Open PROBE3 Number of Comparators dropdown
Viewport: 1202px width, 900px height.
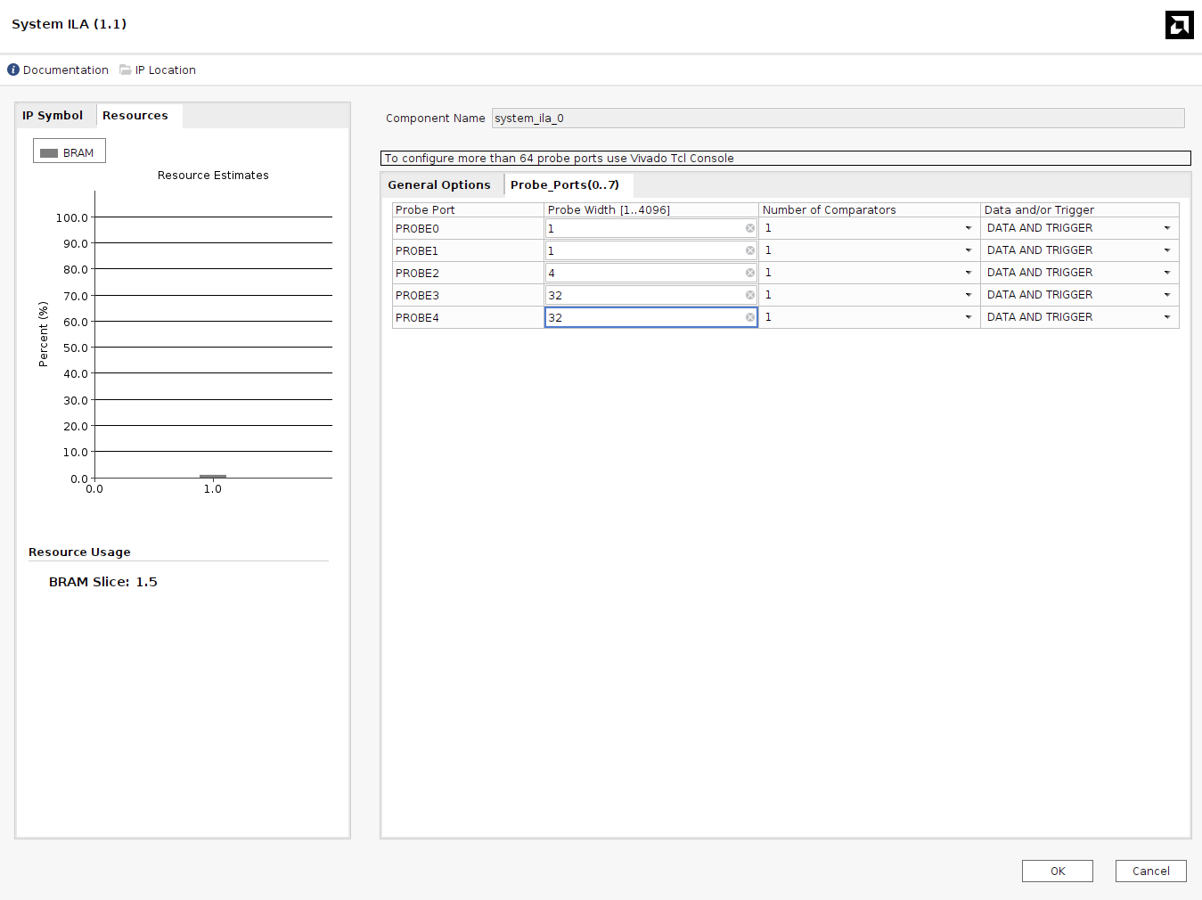coord(869,295)
